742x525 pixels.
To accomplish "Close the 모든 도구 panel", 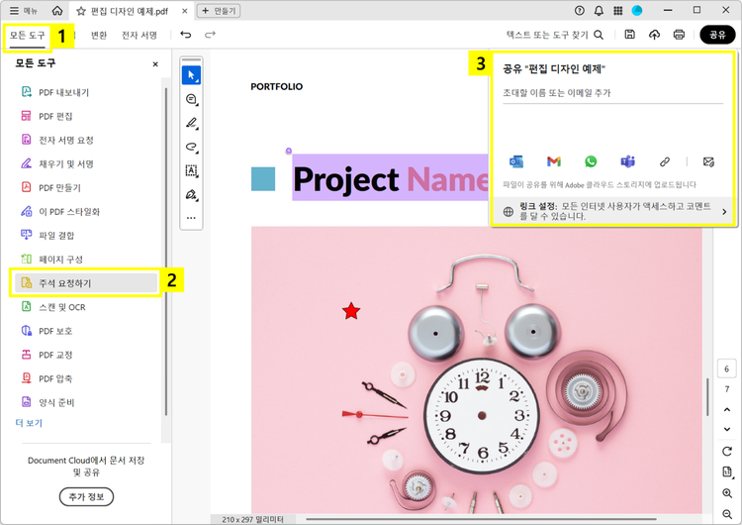I will tap(155, 64).
